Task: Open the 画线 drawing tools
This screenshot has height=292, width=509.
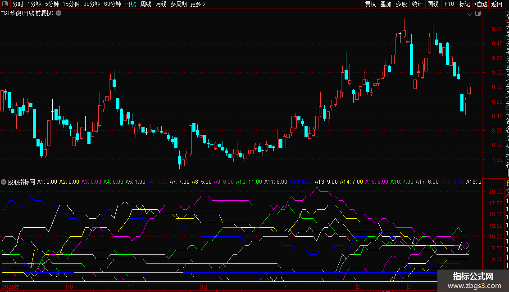Action: coord(433,4)
